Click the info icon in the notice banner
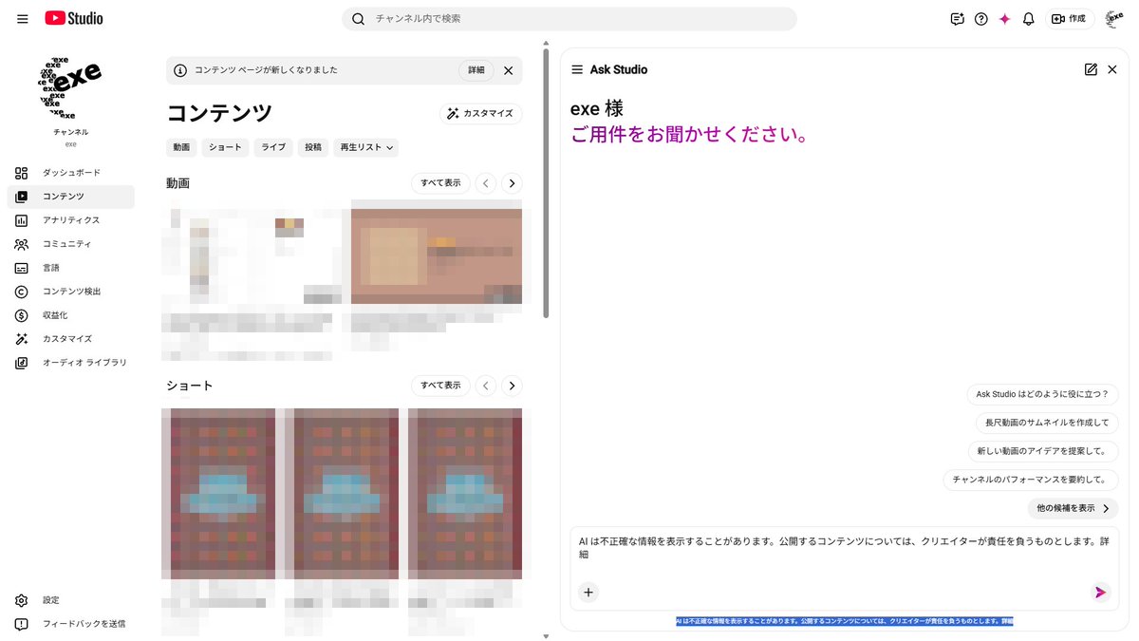1139x641 pixels. pos(180,70)
